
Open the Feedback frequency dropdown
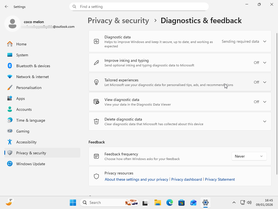tap(249, 156)
